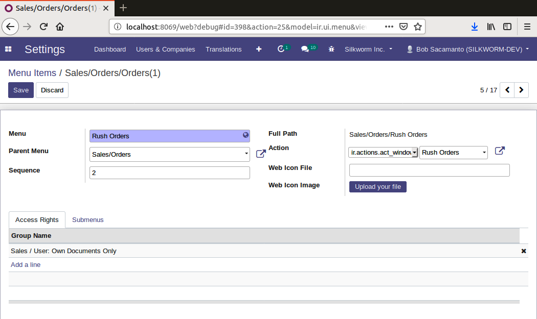Switch to the Access Rights tab
Image resolution: width=537 pixels, height=319 pixels.
(x=37, y=220)
